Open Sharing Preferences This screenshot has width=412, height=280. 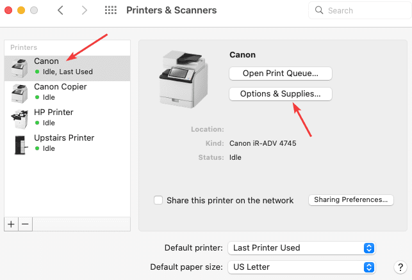[350, 200]
